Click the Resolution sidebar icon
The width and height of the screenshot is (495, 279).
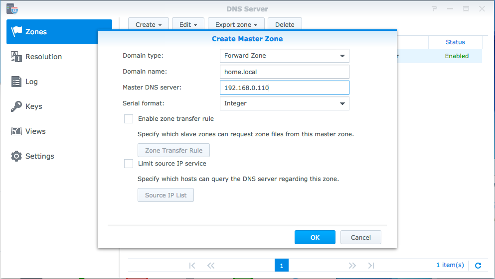pyautogui.click(x=16, y=57)
